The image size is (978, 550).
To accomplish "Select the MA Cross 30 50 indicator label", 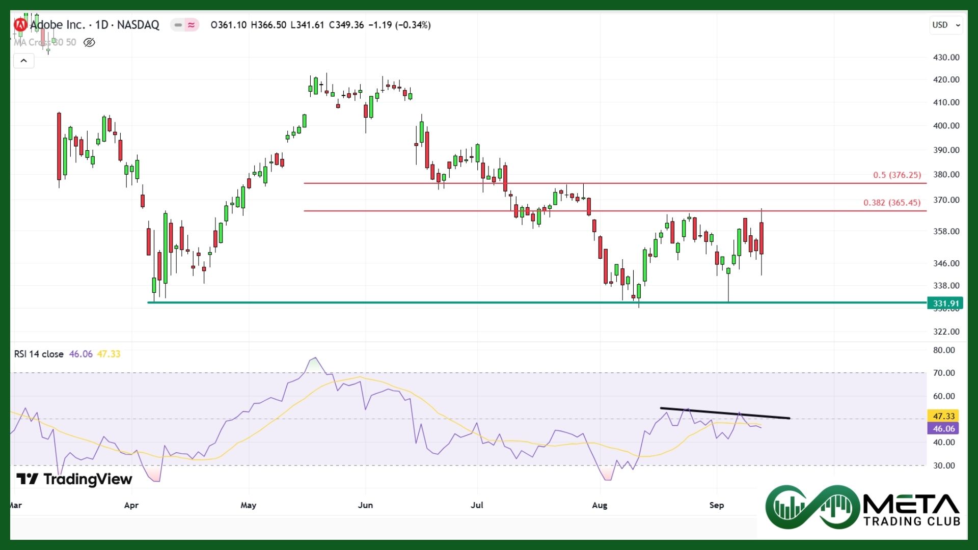I will pos(45,42).
